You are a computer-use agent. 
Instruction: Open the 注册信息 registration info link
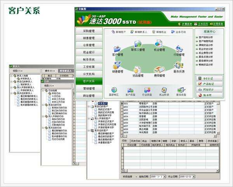click(x=217, y=24)
